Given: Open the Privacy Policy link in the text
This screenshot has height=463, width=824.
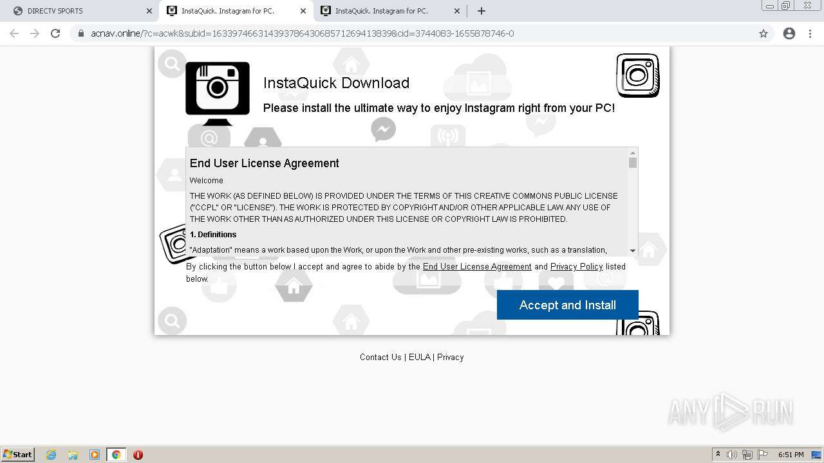Looking at the screenshot, I should [576, 266].
